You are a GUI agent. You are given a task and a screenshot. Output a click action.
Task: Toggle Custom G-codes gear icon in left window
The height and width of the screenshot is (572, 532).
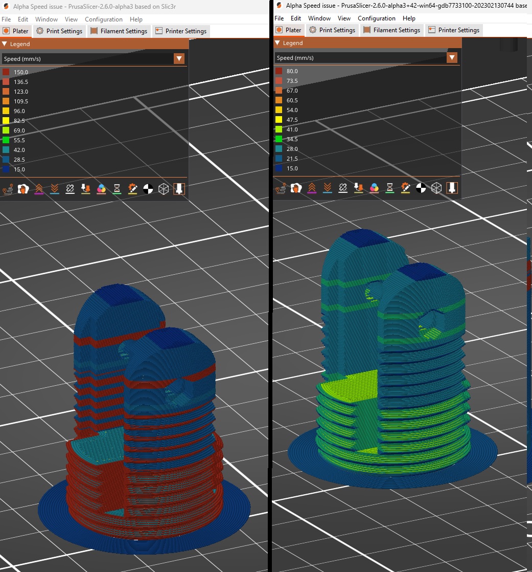133,189
